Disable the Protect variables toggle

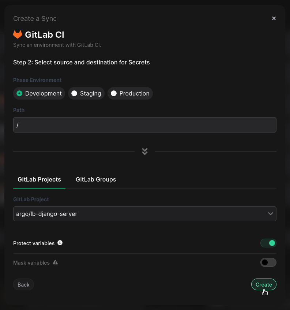268,243
